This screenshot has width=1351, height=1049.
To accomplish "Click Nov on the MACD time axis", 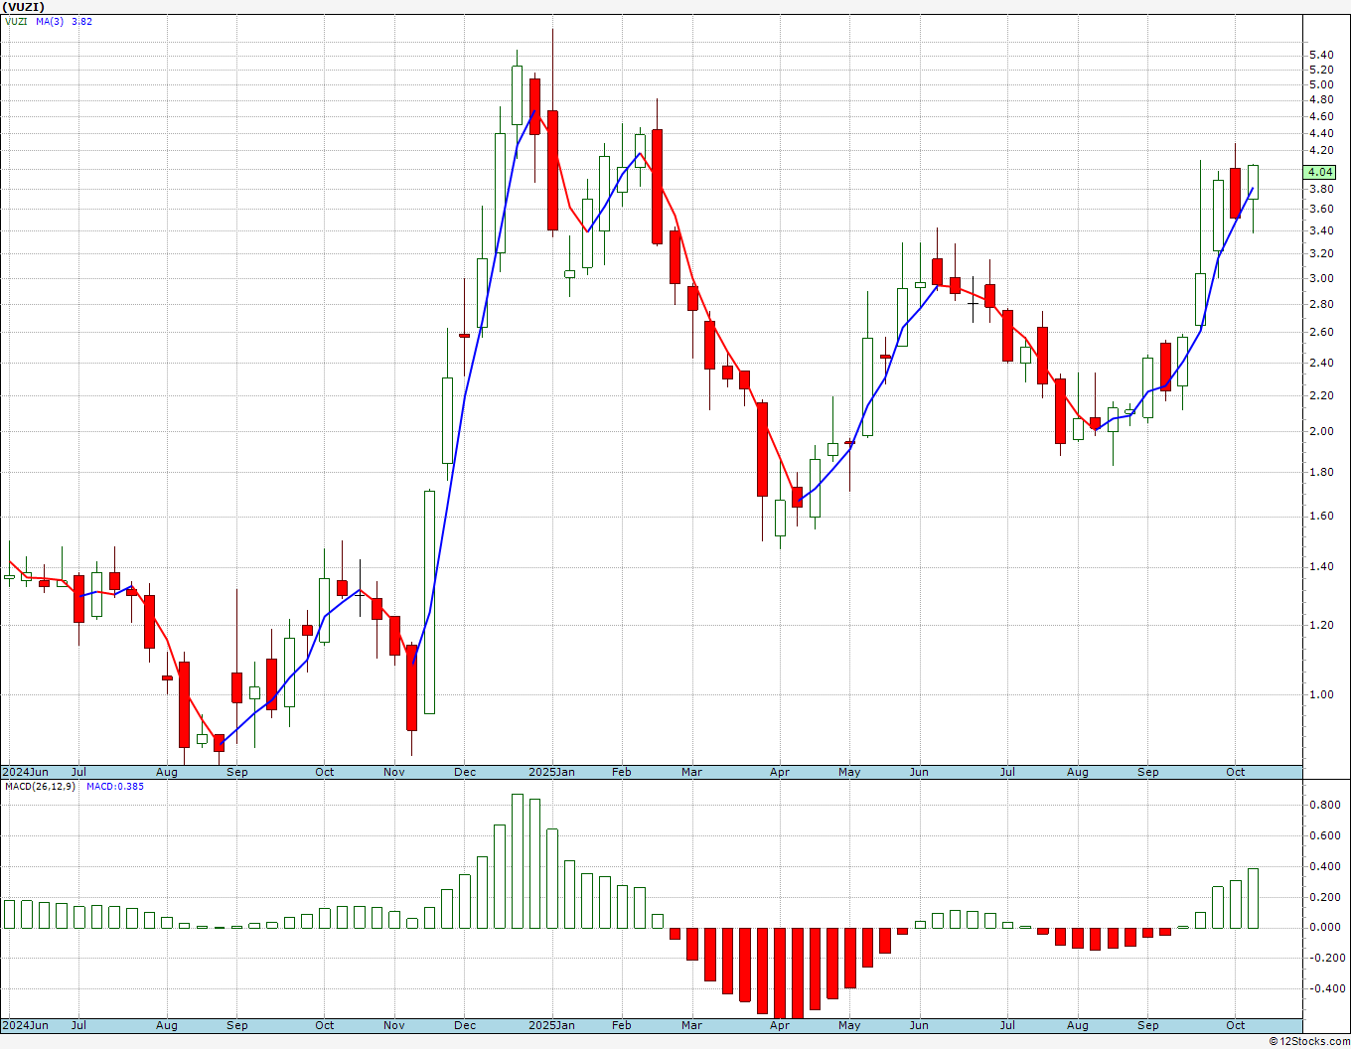I will [394, 1025].
